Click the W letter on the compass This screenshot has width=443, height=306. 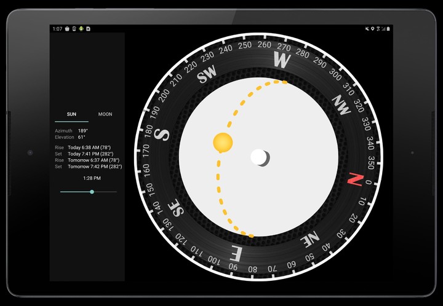(282, 60)
